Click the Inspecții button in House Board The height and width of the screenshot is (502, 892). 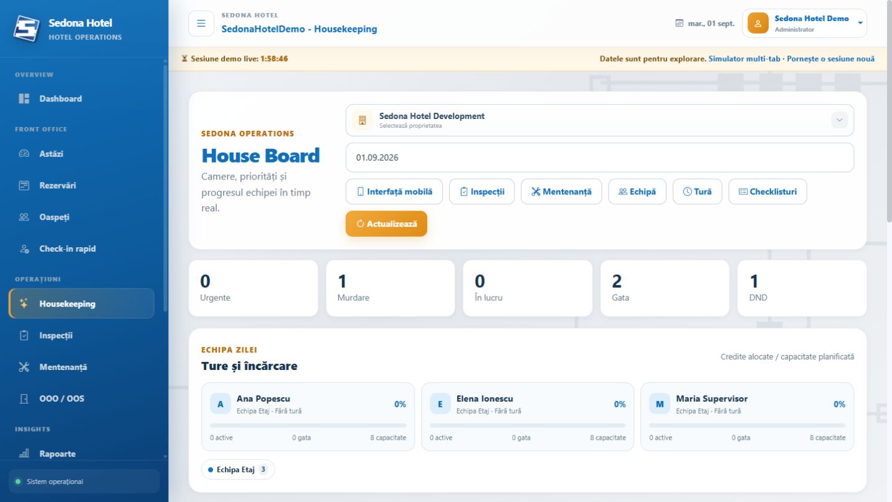coord(482,192)
